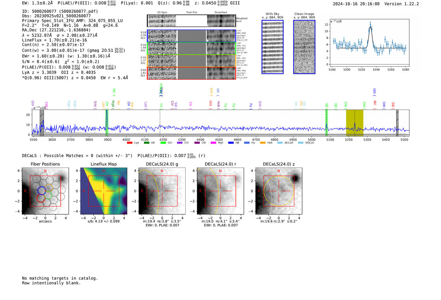Open the DECaLS(24.0) z image
The height and width of the screenshot is (300, 441).
pyautogui.click(x=279, y=191)
